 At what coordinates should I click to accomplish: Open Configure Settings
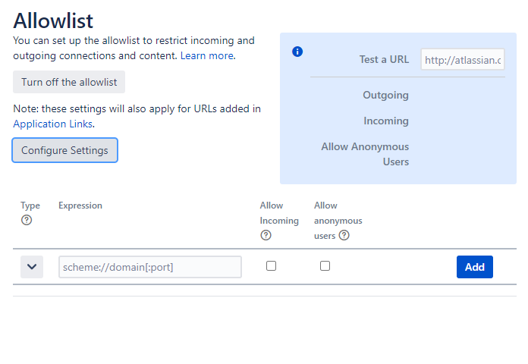coord(64,150)
